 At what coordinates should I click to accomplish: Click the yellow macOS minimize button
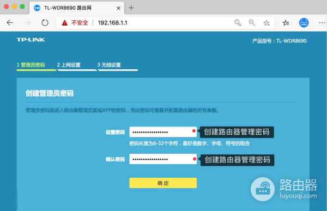tap(14, 7)
